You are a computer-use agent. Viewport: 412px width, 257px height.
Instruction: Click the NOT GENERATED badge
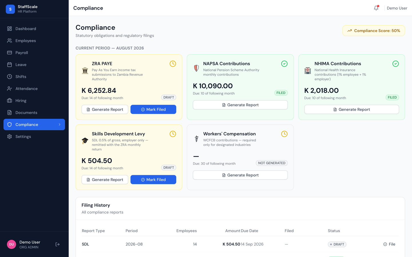(x=272, y=163)
